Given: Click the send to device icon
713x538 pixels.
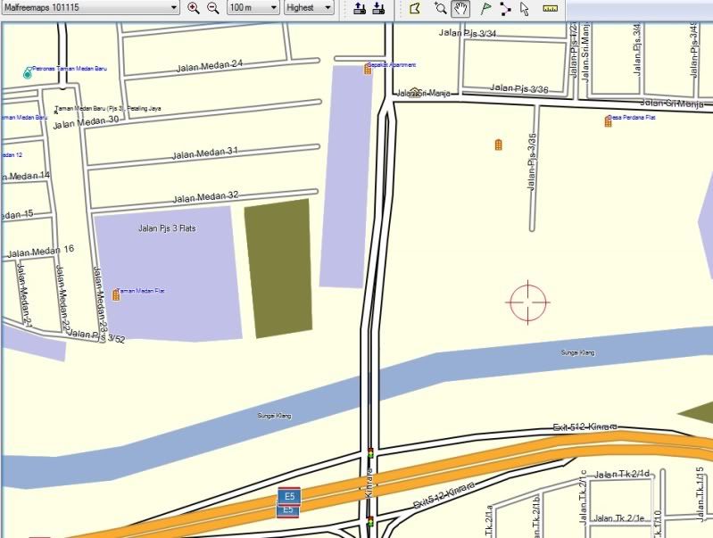Looking at the screenshot, I should tap(359, 8).
